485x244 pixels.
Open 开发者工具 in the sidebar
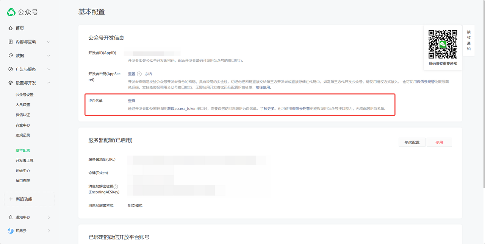[25, 160]
